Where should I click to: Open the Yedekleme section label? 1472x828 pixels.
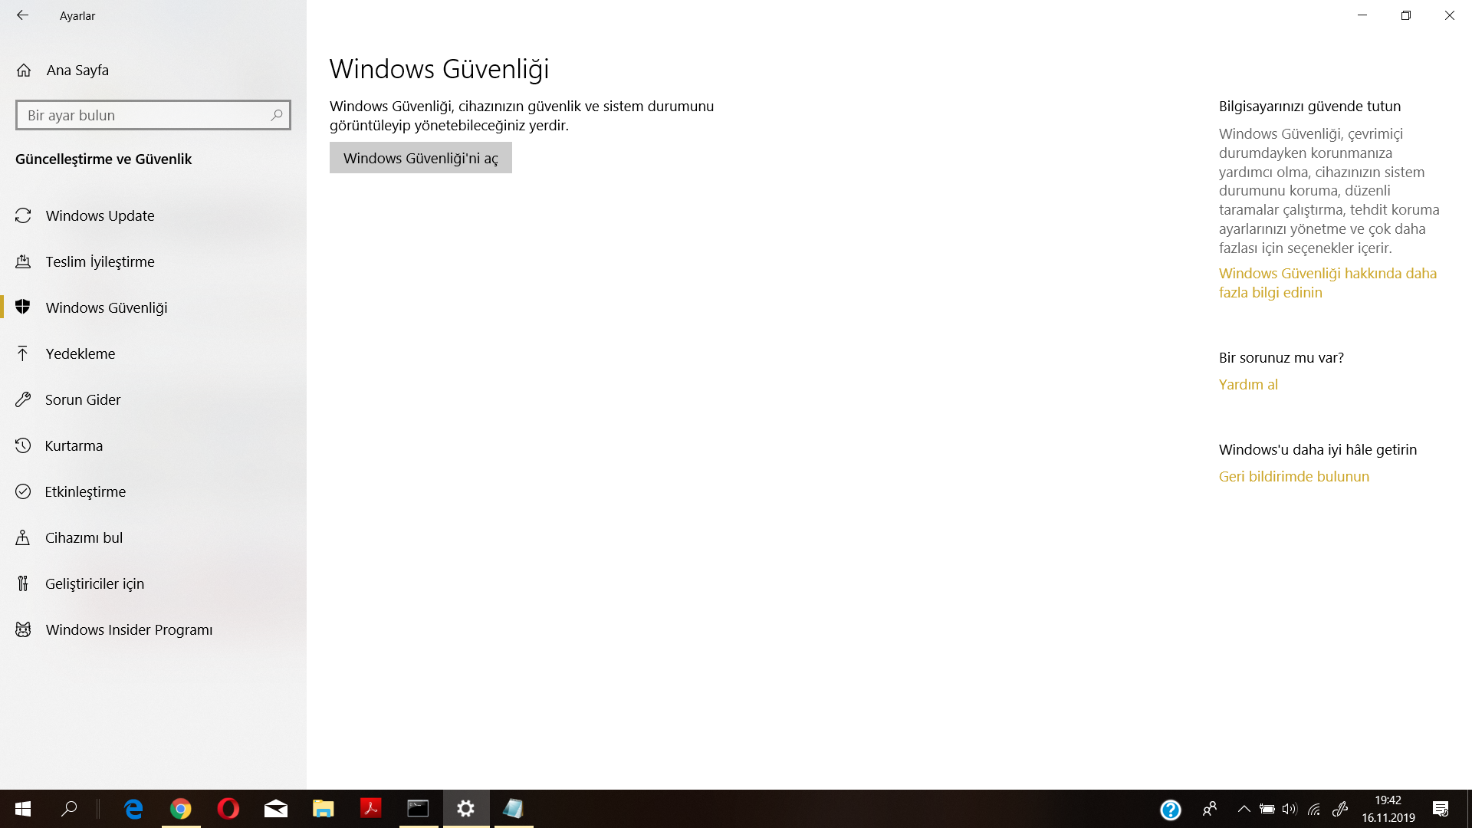pos(80,353)
